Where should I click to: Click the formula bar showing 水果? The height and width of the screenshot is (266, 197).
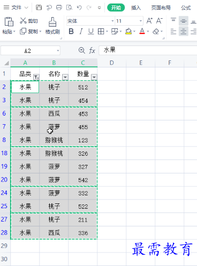coord(148,50)
